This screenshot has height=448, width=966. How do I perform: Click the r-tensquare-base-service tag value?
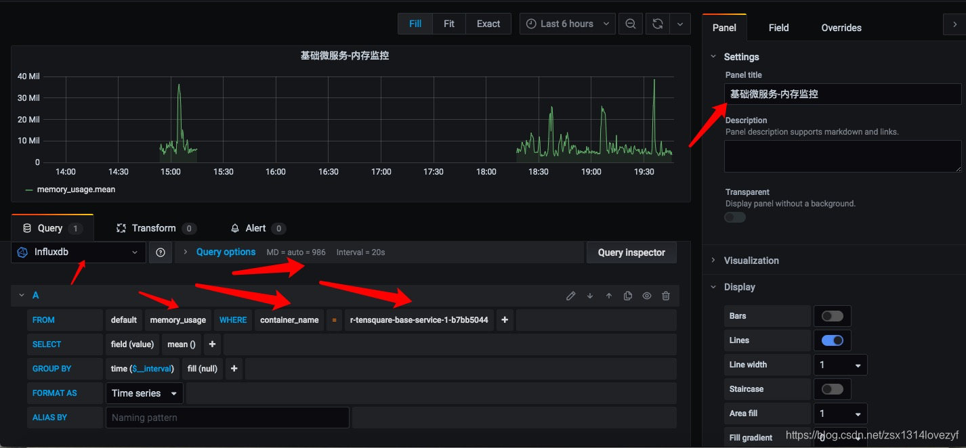419,320
